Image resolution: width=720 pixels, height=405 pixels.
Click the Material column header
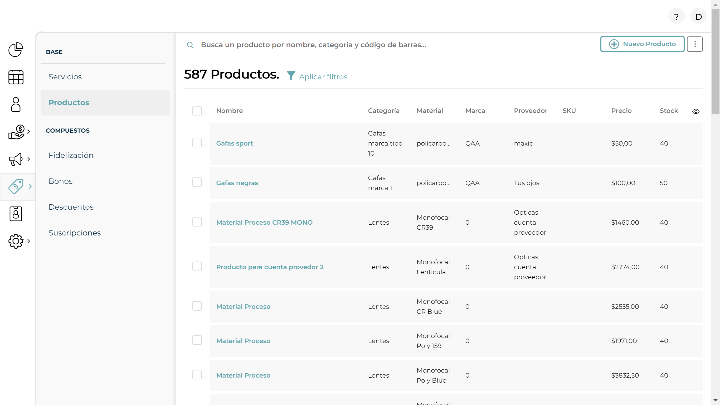tap(430, 111)
